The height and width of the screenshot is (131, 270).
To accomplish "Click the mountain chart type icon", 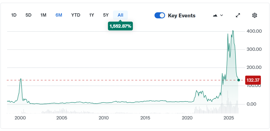I will [215, 15].
